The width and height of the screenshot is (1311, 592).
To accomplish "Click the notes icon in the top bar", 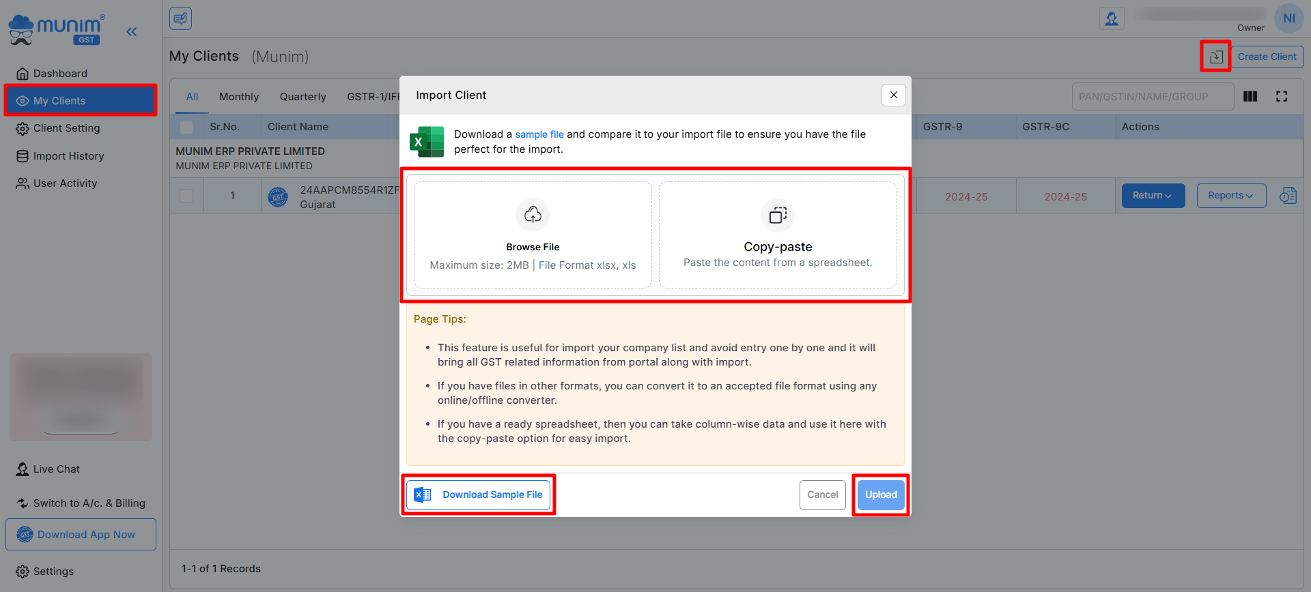I will pos(181,18).
